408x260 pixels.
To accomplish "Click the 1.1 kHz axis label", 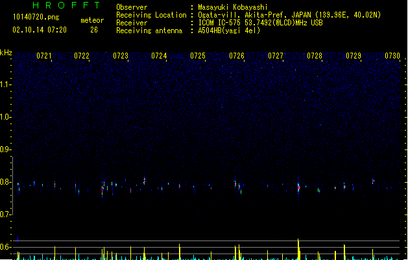I will coord(6,84).
